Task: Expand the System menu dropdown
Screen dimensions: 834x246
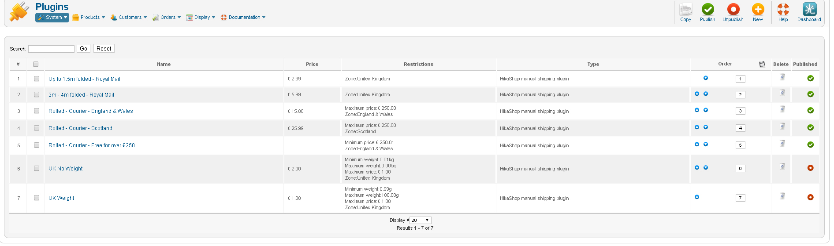Action: [52, 18]
